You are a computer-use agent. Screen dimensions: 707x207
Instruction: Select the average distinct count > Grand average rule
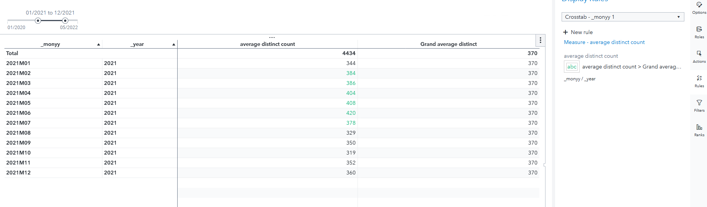pos(631,67)
